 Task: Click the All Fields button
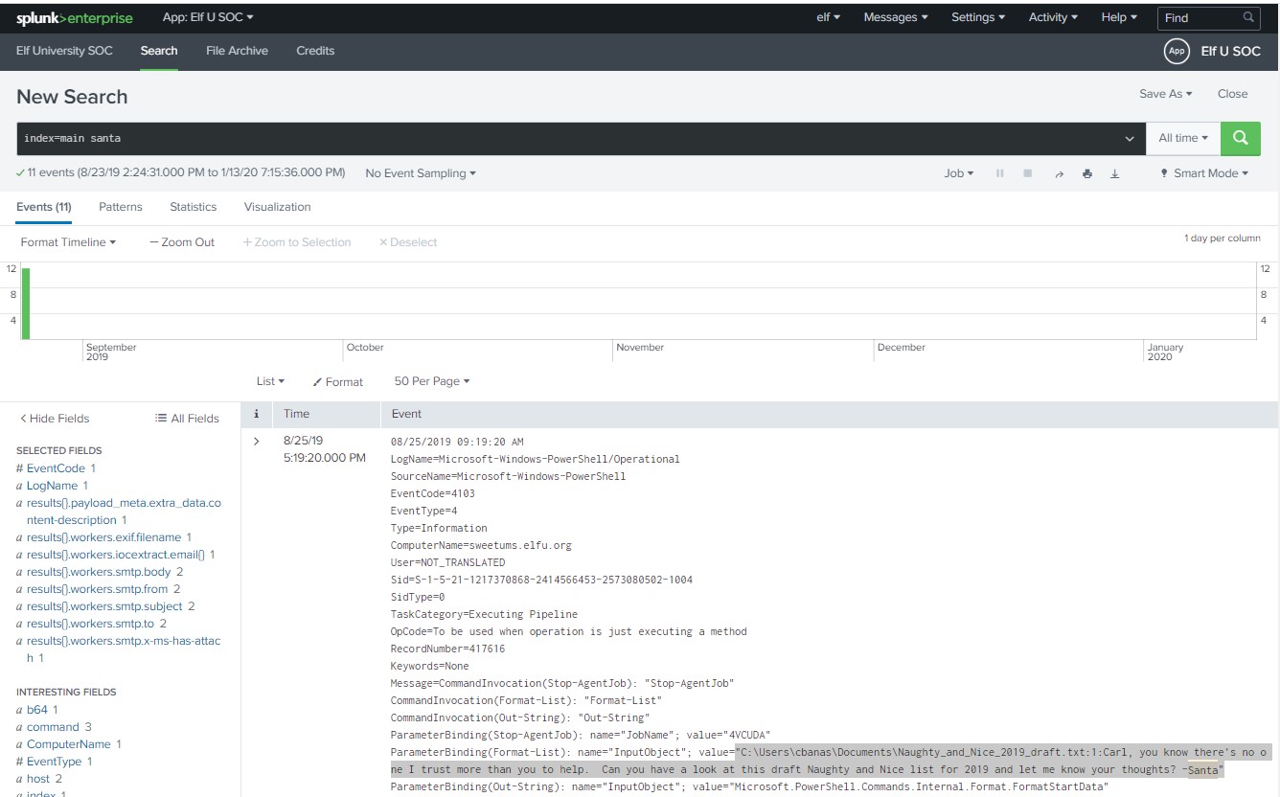(x=188, y=419)
